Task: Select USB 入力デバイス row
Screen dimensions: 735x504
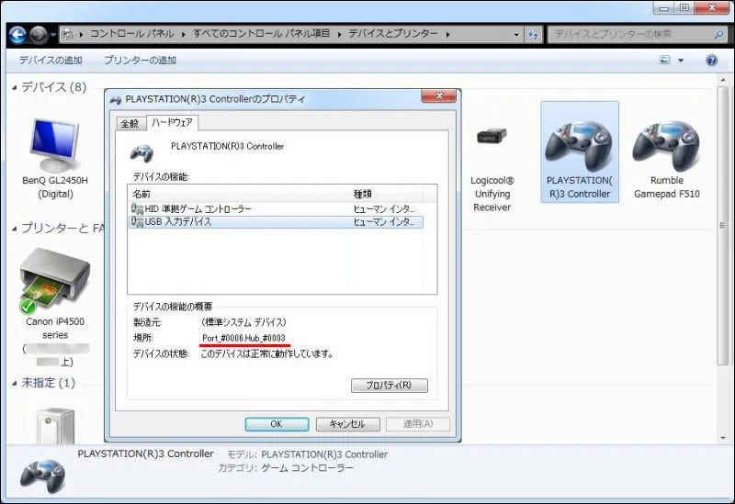Action: click(x=276, y=222)
